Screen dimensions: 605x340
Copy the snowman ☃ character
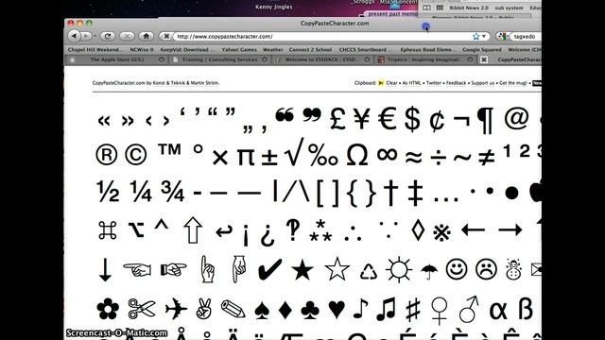click(513, 269)
